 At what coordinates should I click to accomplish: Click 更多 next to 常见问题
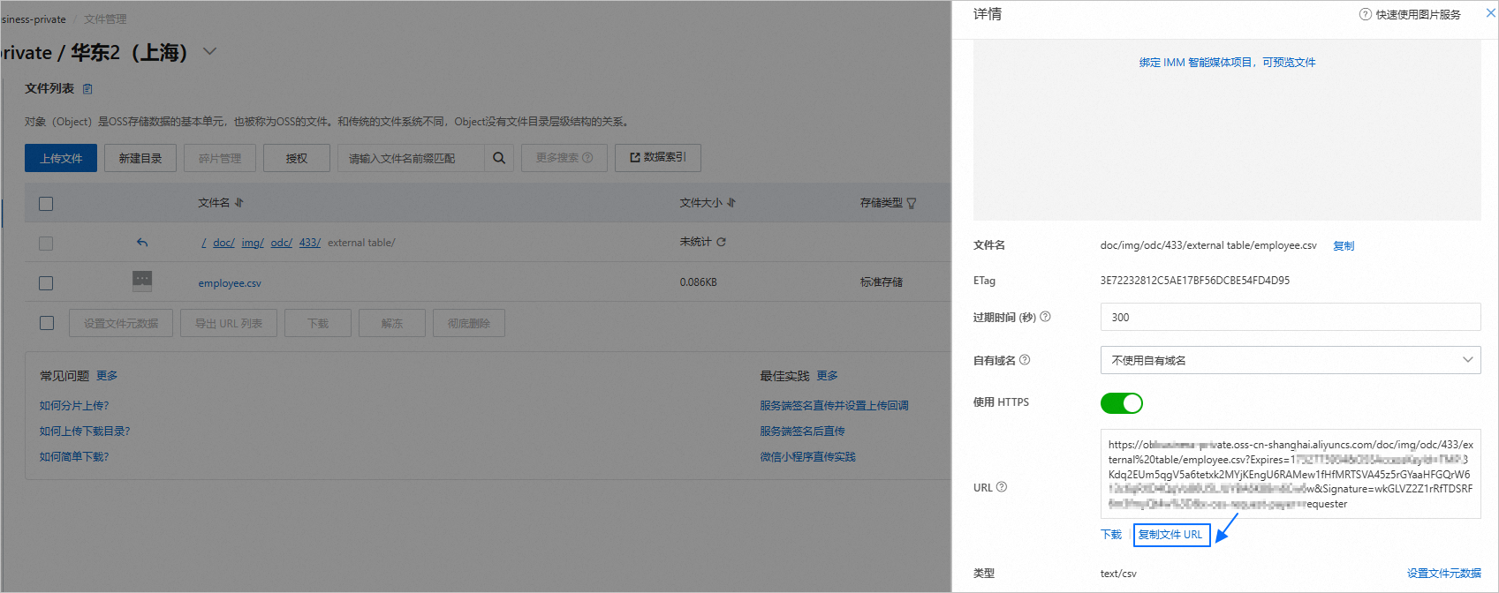tap(107, 375)
